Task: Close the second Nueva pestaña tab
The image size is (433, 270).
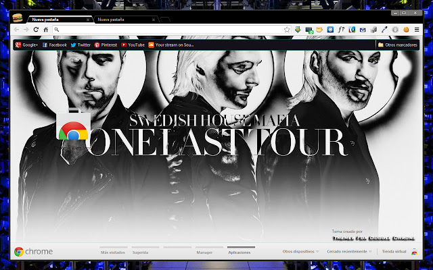Action: [x=154, y=20]
